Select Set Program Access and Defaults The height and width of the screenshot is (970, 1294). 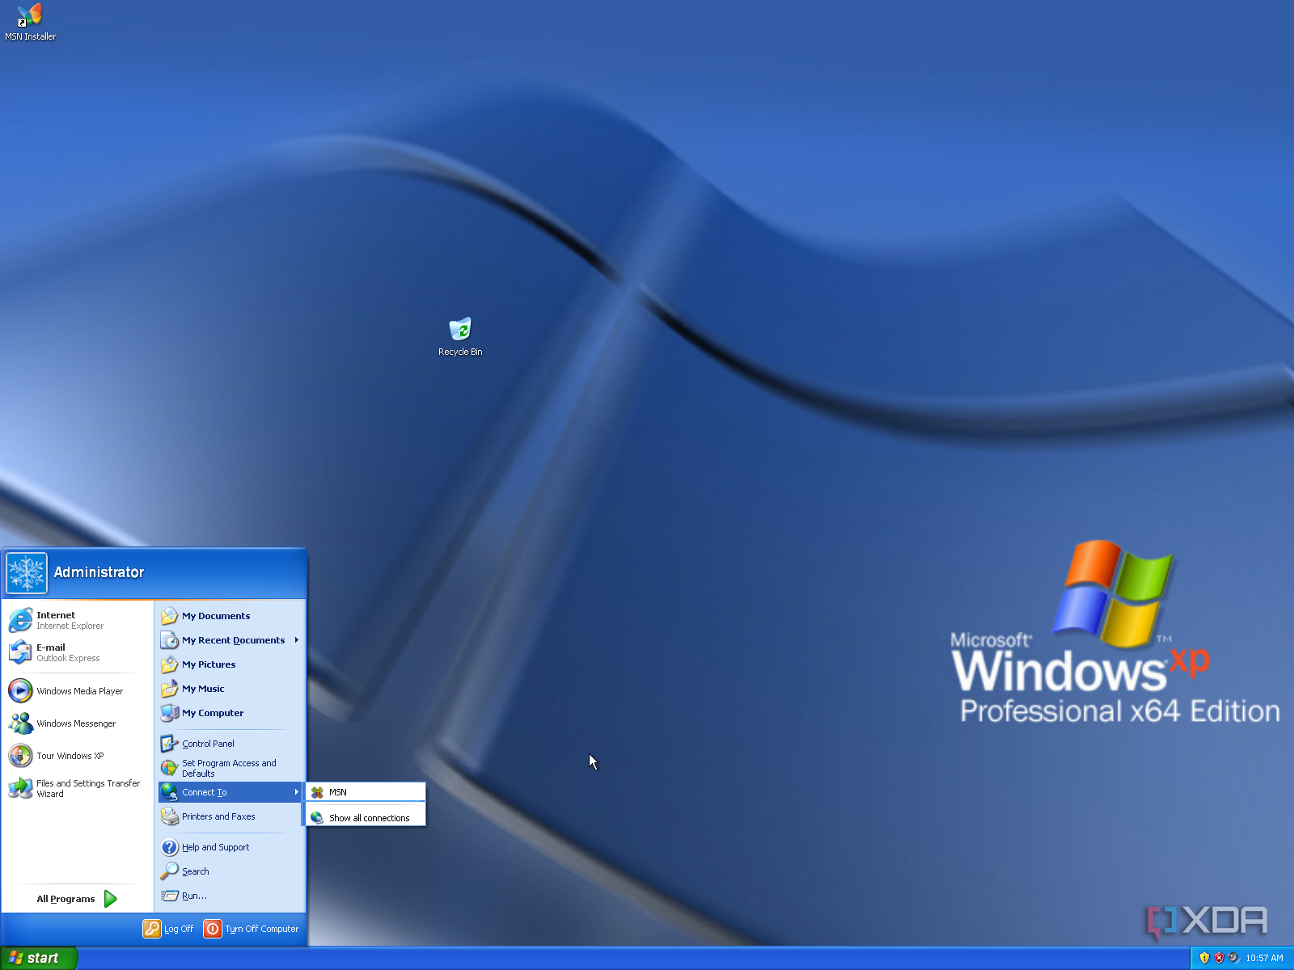pyautogui.click(x=230, y=768)
